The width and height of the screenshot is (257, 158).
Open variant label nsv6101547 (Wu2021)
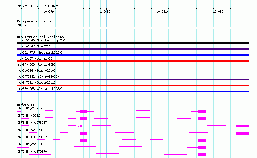pyautogui.click(x=34, y=46)
